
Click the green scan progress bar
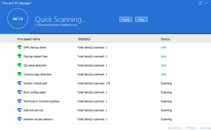[15, 33]
